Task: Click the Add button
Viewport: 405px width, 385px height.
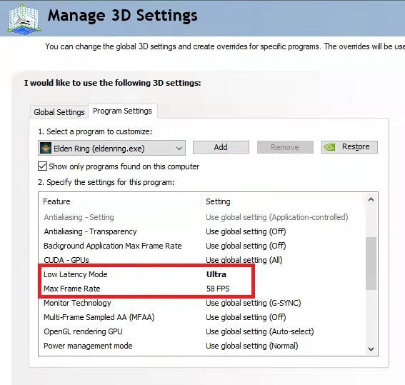Action: click(x=221, y=147)
